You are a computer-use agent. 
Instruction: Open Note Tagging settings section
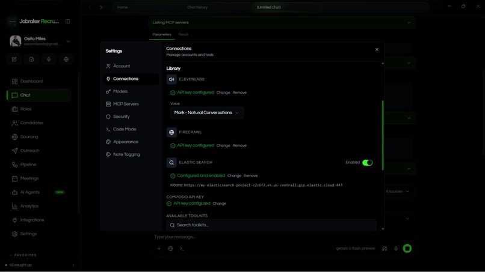click(131, 154)
